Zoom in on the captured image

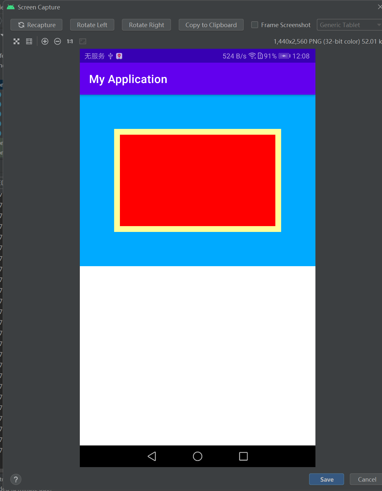[45, 41]
